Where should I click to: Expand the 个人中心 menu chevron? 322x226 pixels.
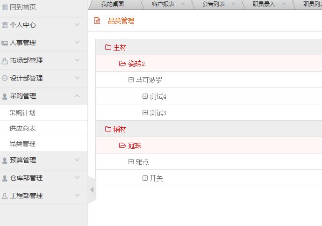click(x=77, y=24)
